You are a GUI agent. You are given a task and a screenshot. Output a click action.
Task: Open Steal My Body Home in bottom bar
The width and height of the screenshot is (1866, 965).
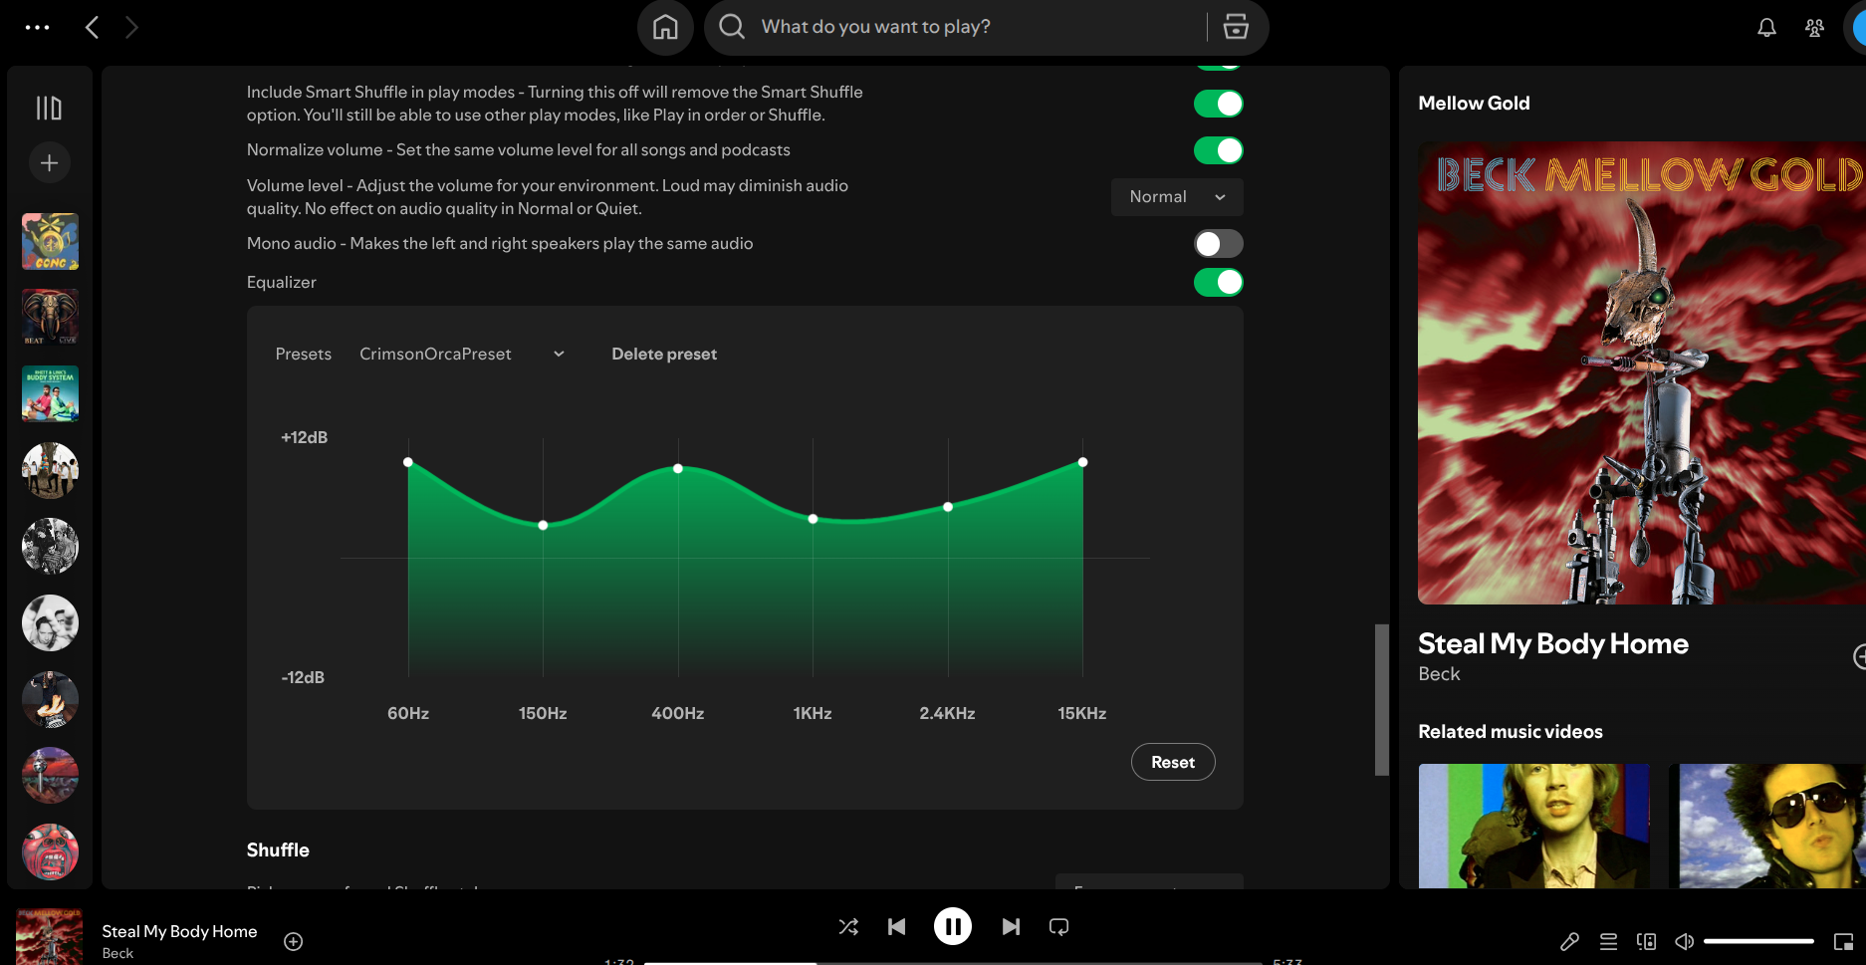click(x=179, y=931)
